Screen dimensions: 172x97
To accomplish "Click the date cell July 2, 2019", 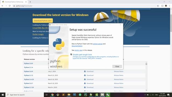I will point(52,71).
